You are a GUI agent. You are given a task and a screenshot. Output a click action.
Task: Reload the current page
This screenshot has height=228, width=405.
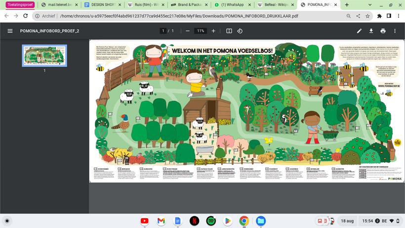tap(26, 16)
